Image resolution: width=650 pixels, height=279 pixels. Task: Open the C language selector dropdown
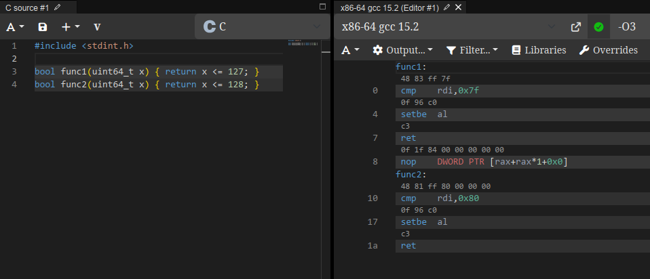point(262,27)
